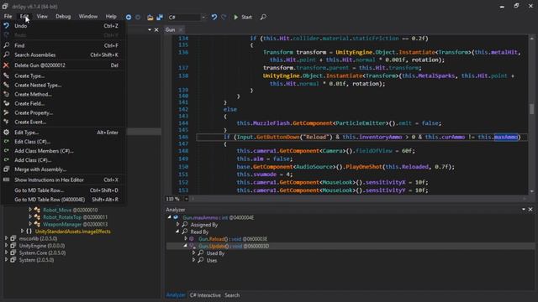The image size is (538, 302).
Task: Click the Open file folder icon
Action: 150,17
